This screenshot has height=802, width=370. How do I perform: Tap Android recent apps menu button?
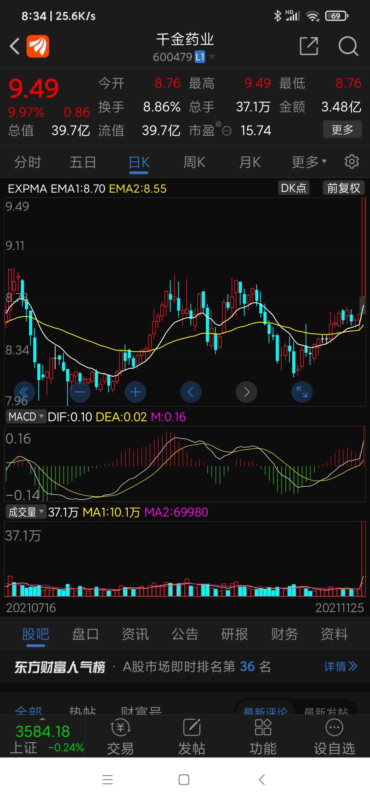(108, 780)
